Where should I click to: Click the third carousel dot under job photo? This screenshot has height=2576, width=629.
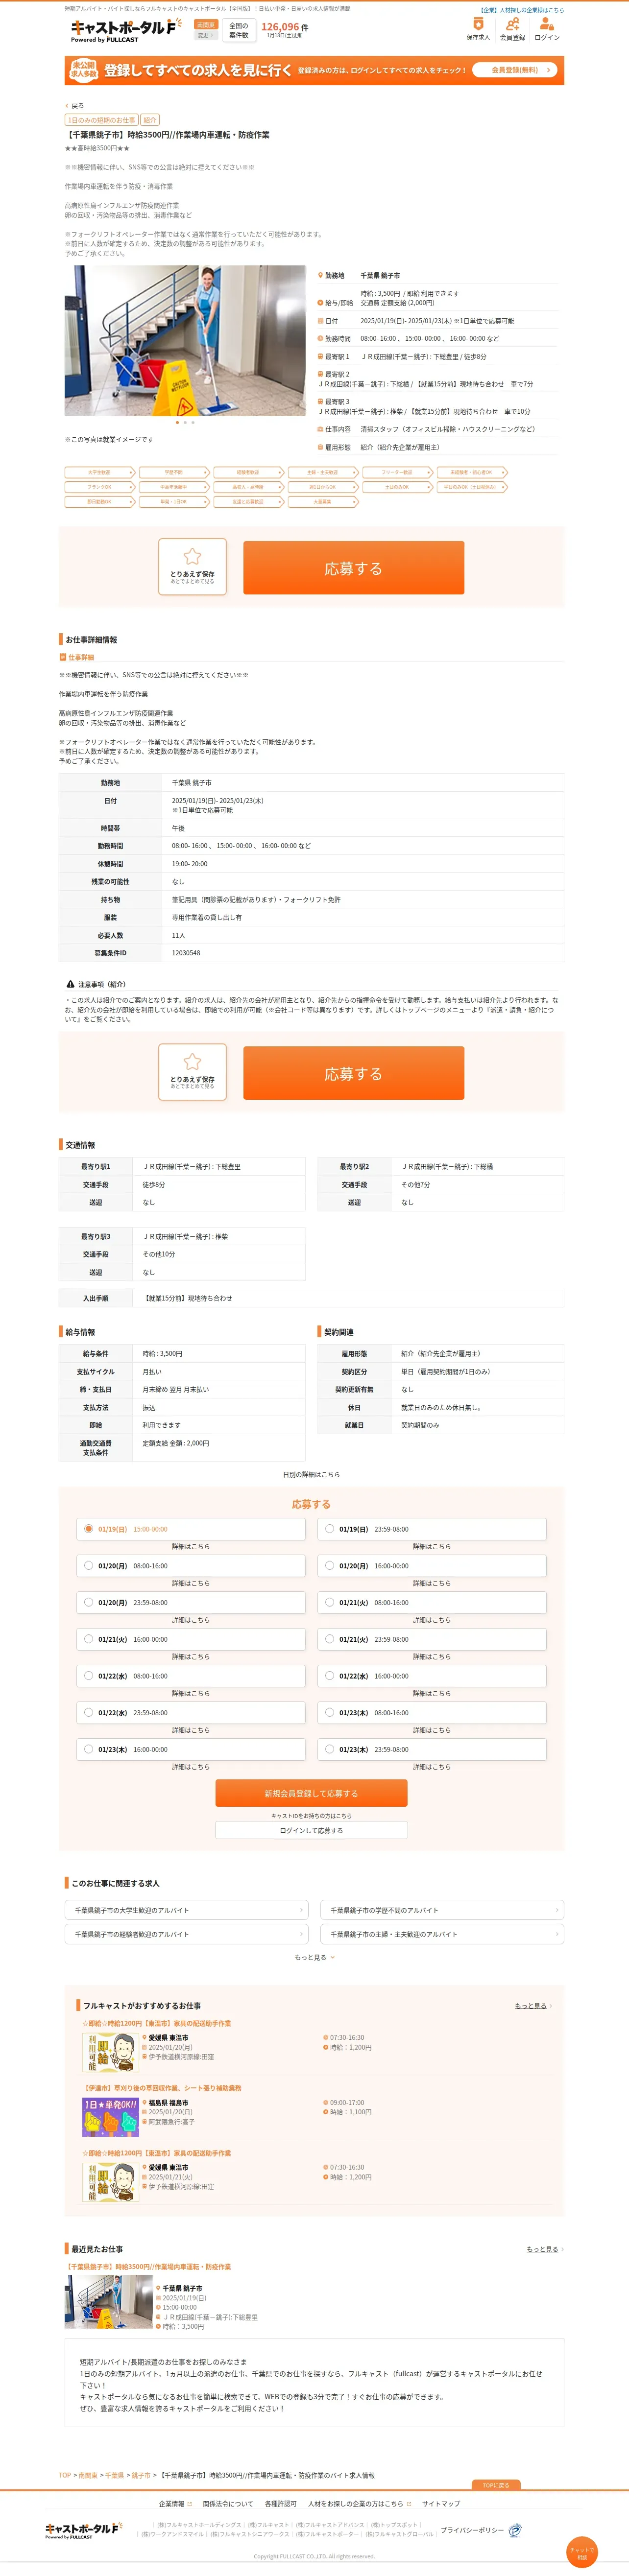tap(193, 422)
